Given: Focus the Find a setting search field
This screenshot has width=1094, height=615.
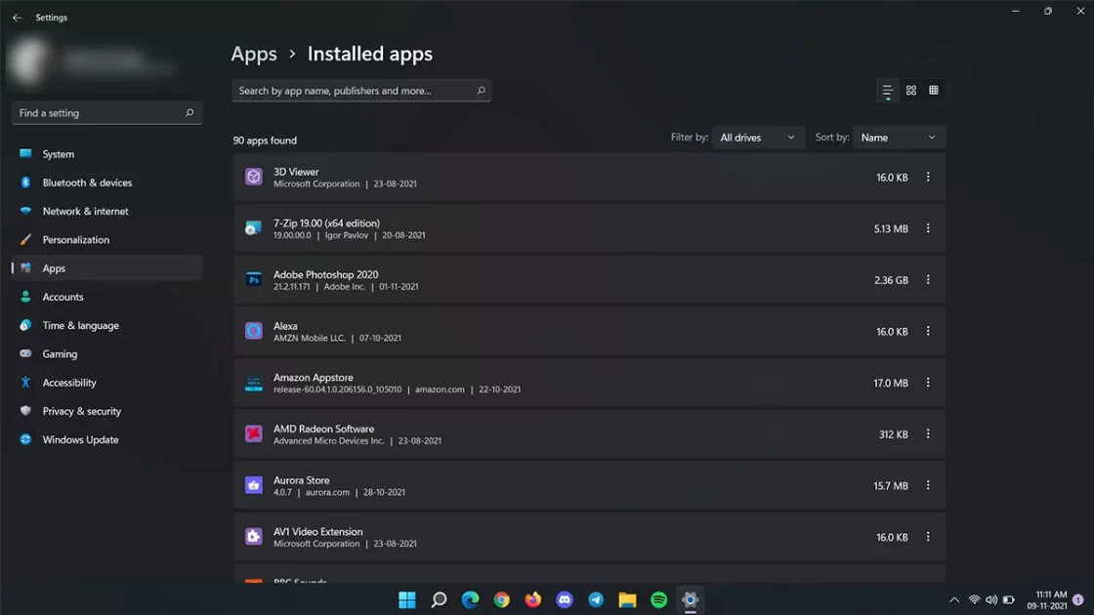Looking at the screenshot, I should [x=98, y=113].
